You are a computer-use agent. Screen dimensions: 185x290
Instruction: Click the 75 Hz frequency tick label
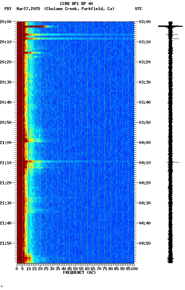pyautogui.click(x=105, y=269)
